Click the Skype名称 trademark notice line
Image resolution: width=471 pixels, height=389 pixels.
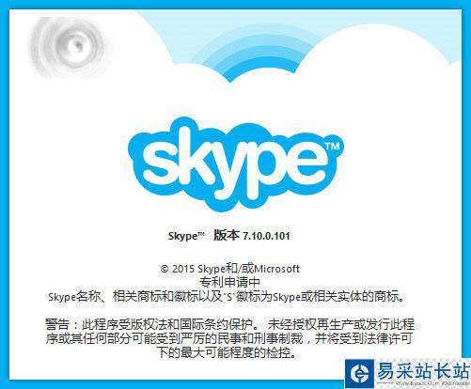click(x=227, y=296)
